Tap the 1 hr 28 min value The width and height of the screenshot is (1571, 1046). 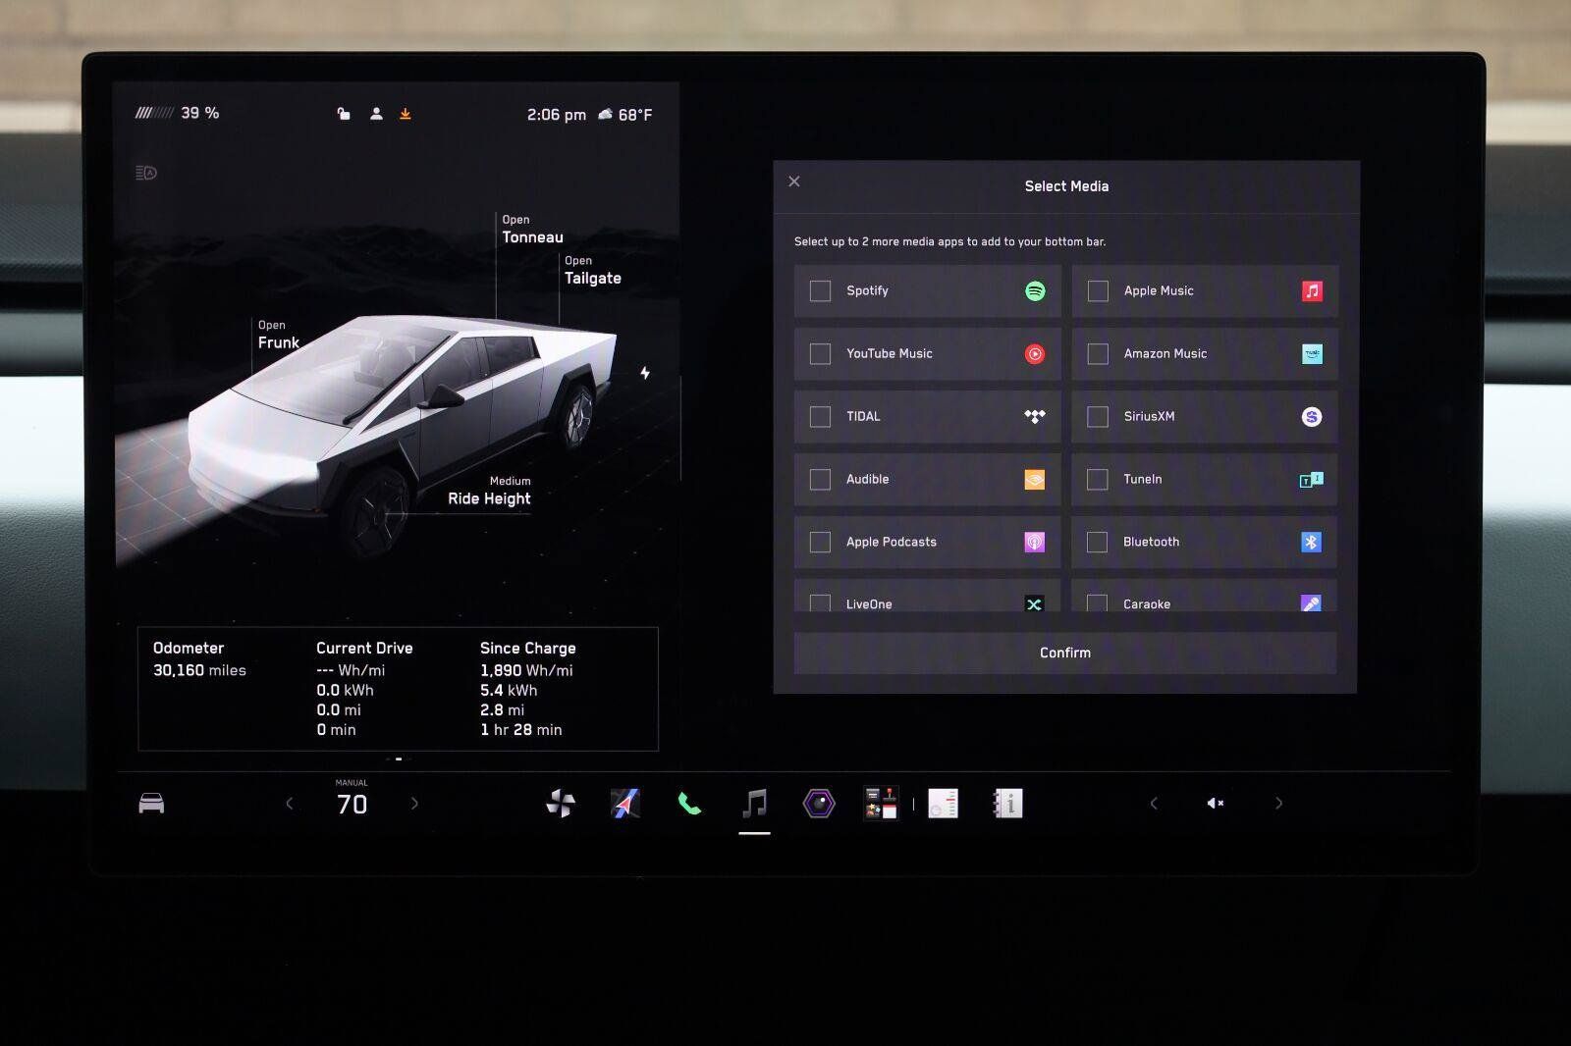coord(521,730)
